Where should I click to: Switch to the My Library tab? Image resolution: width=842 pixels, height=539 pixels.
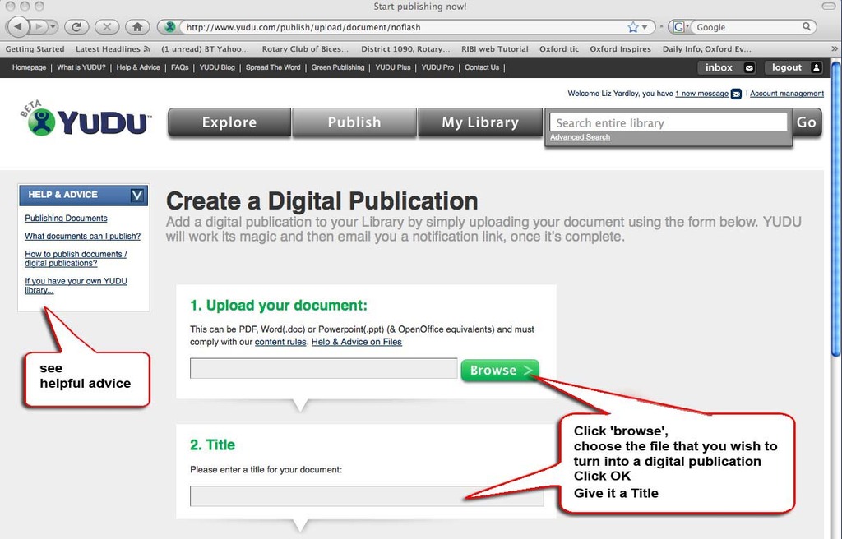(x=480, y=122)
